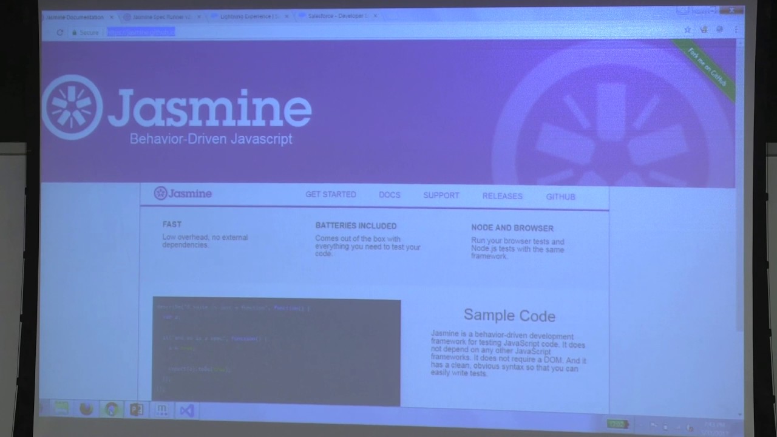Switch to the Jasmine Documentation tab

74,17
